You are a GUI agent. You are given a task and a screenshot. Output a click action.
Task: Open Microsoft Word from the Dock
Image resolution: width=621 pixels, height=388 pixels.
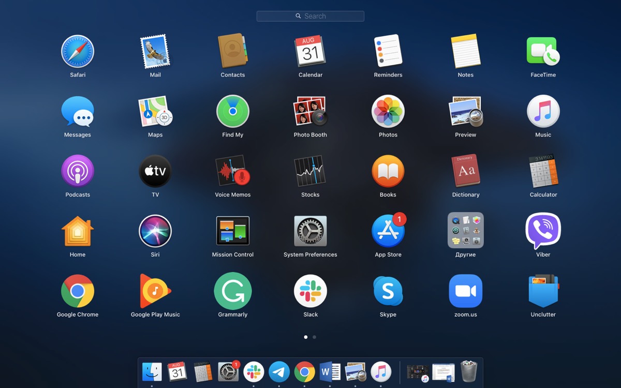[330, 371]
